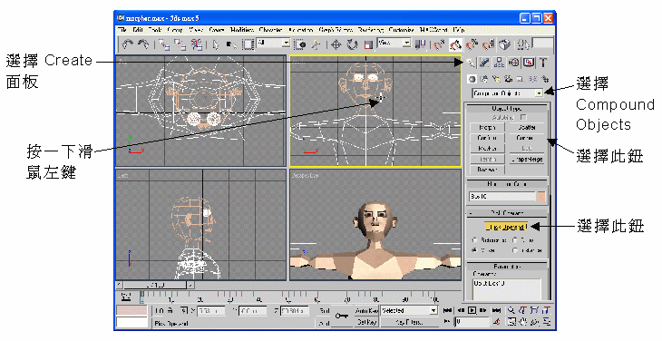662x341 pixels.
Task: Open the Modifiers menu
Action: 242,30
